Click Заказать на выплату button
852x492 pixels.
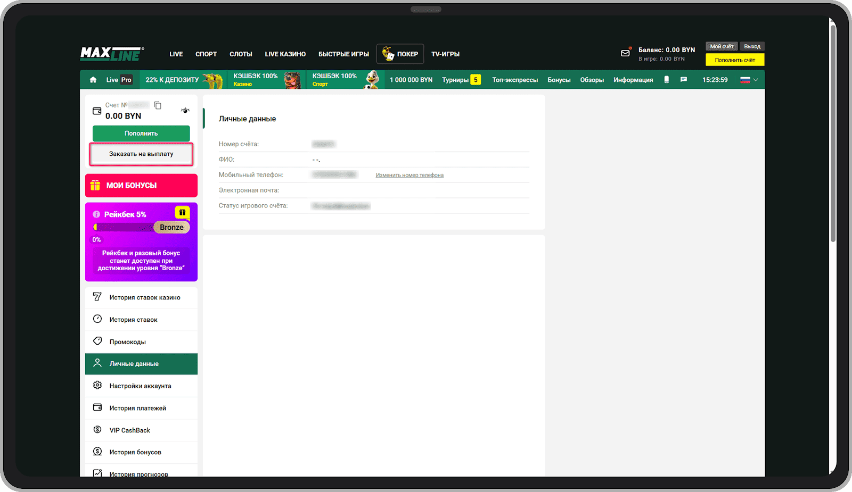pyautogui.click(x=141, y=154)
